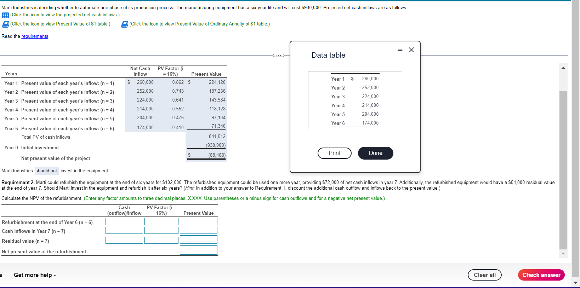Screen dimensions: 580x288
Task: Click the page scrollbar down arrow
Action: tap(576, 282)
